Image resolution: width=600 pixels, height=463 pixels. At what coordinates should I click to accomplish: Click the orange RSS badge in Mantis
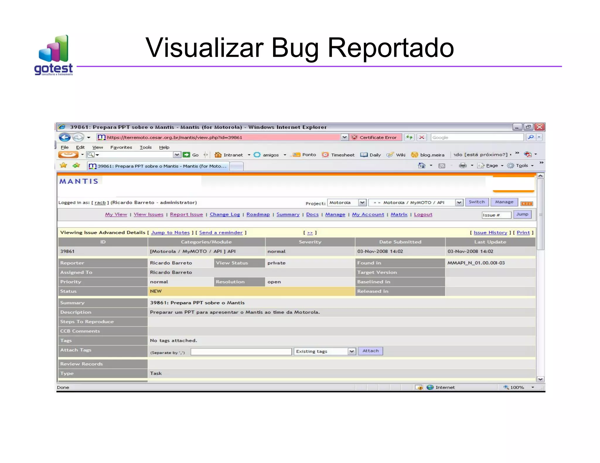click(527, 204)
